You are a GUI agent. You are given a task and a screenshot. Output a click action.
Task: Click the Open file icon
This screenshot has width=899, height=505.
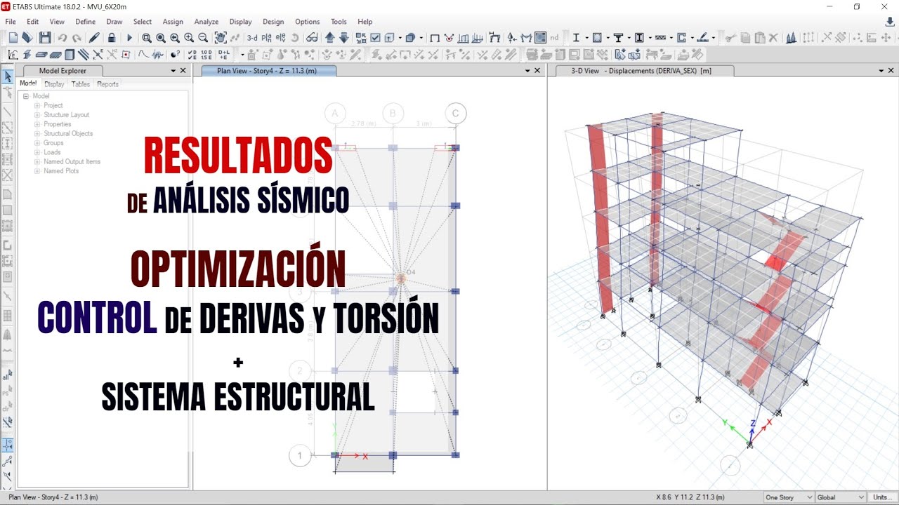click(x=27, y=37)
